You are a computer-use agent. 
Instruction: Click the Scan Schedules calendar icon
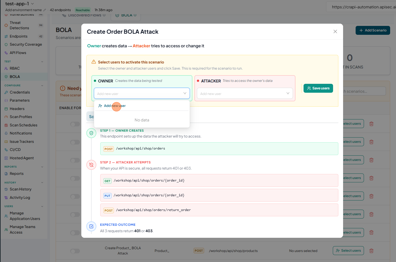click(x=6, y=125)
